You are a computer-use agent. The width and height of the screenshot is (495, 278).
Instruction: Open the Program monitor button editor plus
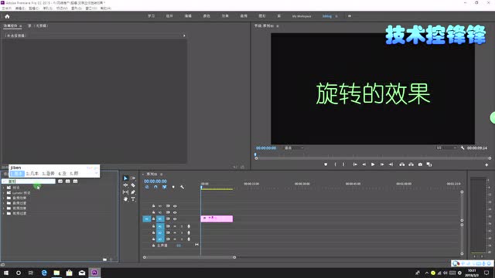[486, 164]
